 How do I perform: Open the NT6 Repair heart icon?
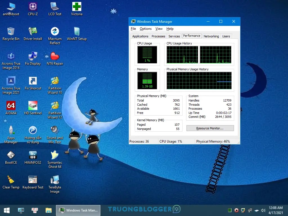point(55,59)
